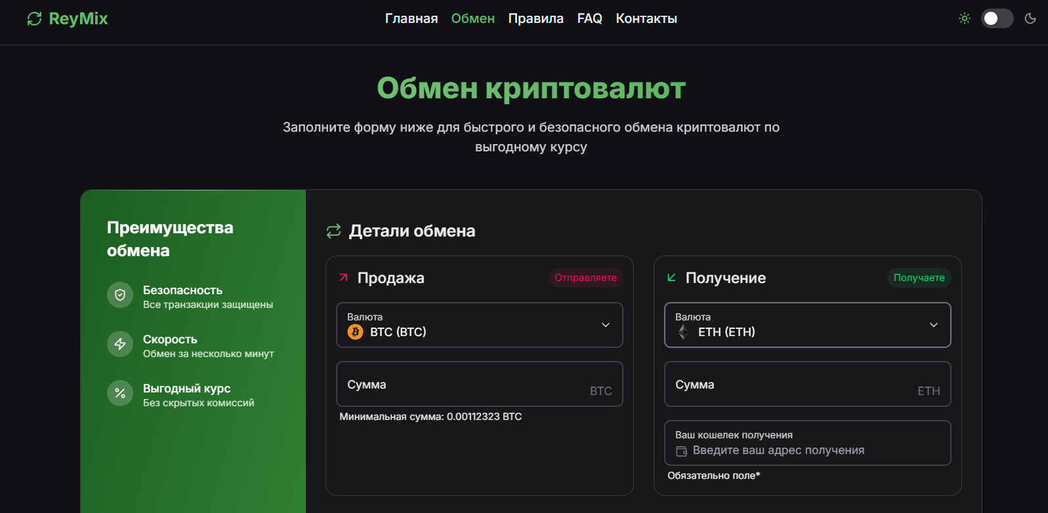The width and height of the screenshot is (1048, 513).
Task: Open the BTC currency dropdown
Action: (480, 325)
